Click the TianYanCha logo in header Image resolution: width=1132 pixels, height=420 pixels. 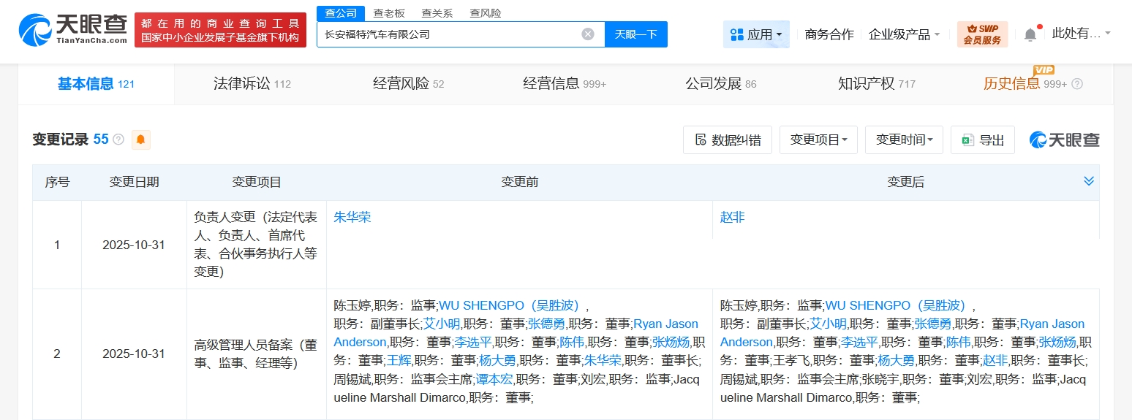73,29
